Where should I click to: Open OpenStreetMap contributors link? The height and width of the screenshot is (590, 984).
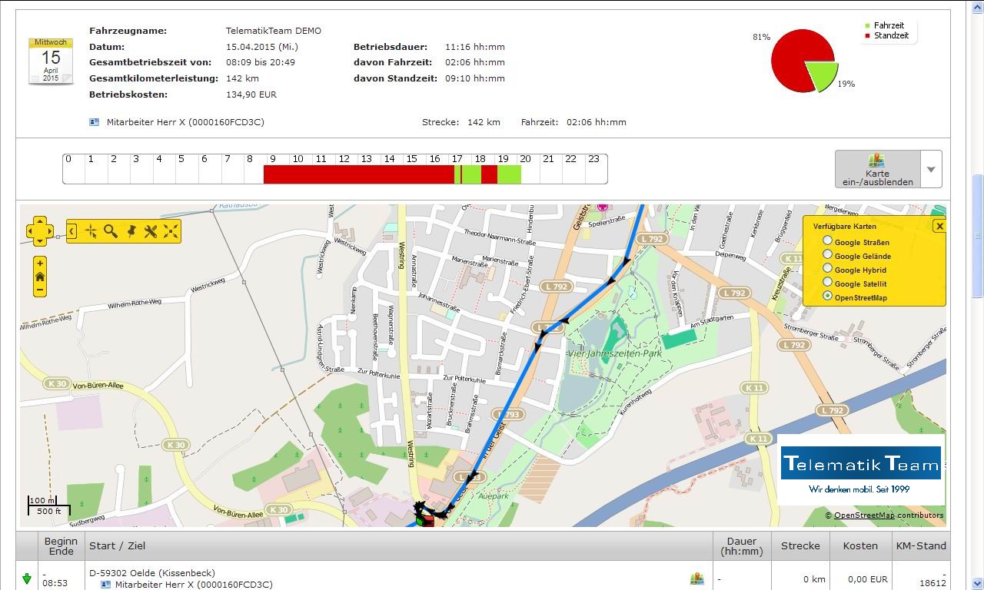(x=864, y=515)
